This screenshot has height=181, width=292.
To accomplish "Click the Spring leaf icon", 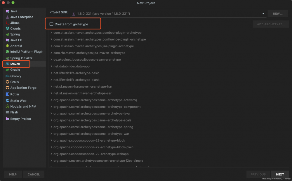I will point(8,34).
